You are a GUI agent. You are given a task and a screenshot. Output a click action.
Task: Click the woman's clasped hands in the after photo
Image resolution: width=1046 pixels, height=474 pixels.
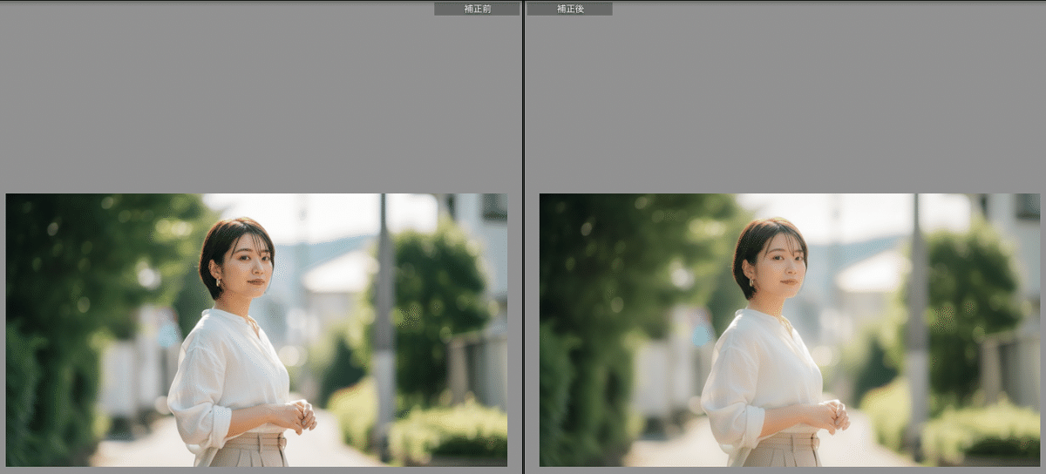coord(833,416)
